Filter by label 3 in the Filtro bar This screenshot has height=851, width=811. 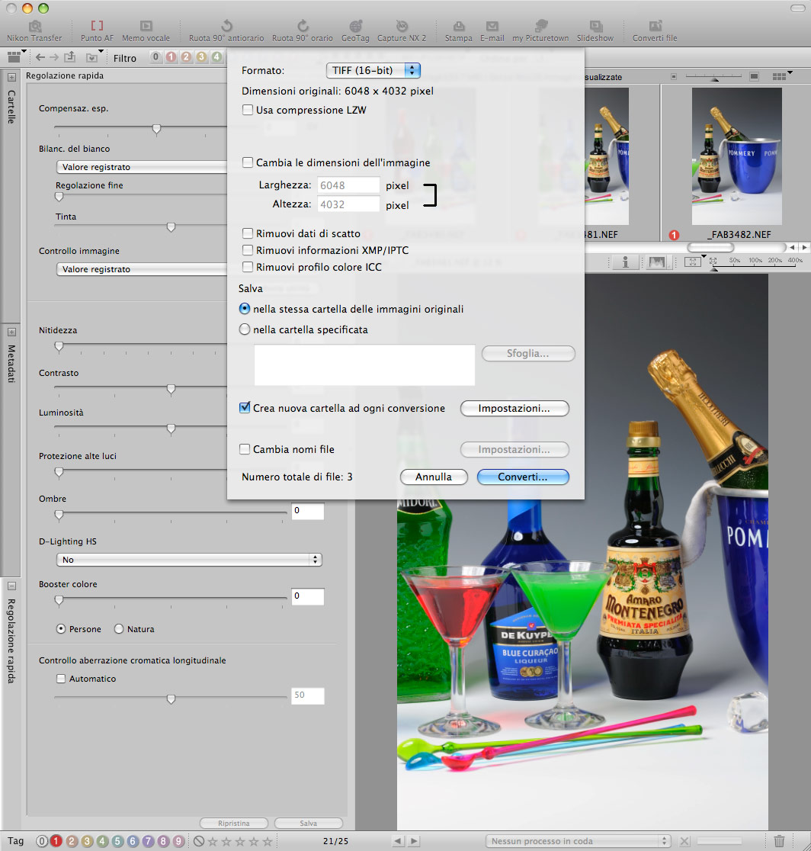[201, 57]
